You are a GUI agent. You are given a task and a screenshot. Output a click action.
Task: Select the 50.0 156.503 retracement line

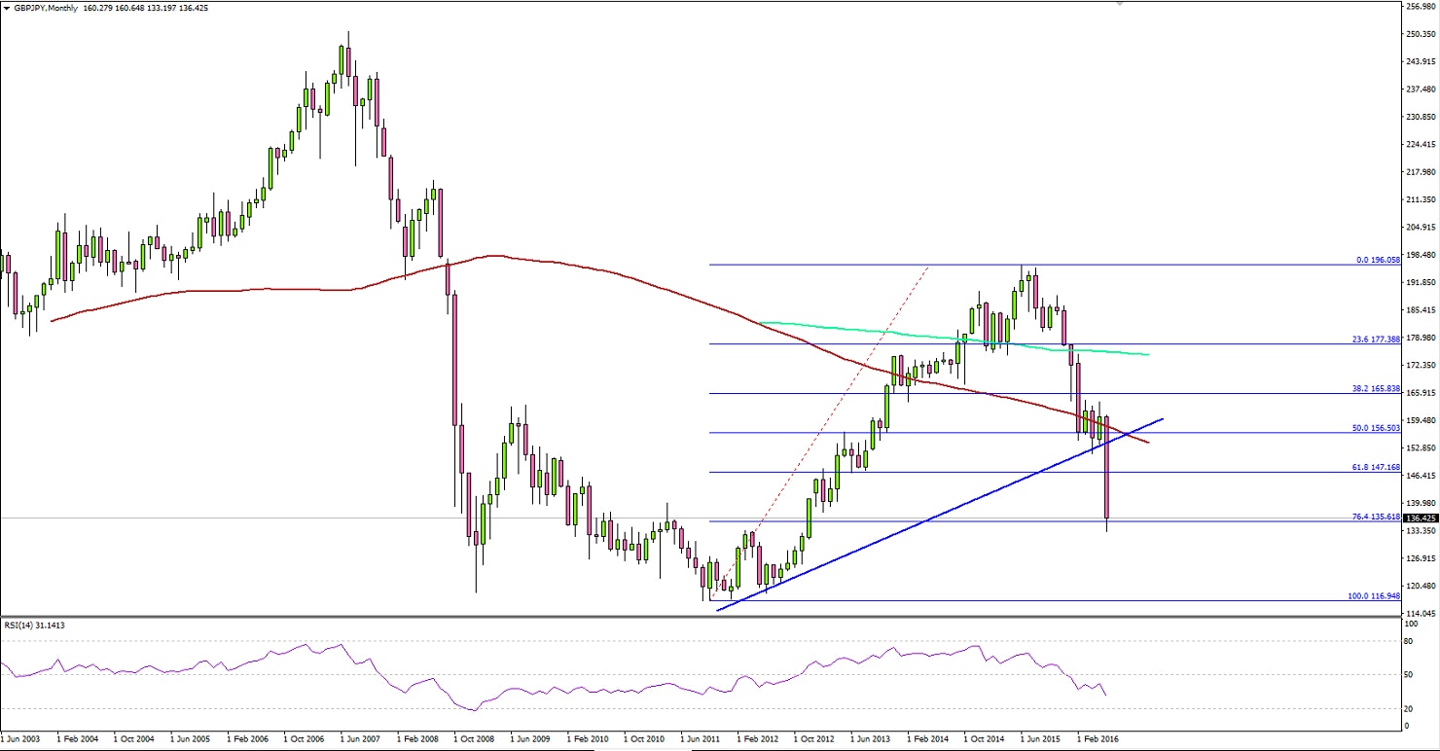click(x=1377, y=427)
